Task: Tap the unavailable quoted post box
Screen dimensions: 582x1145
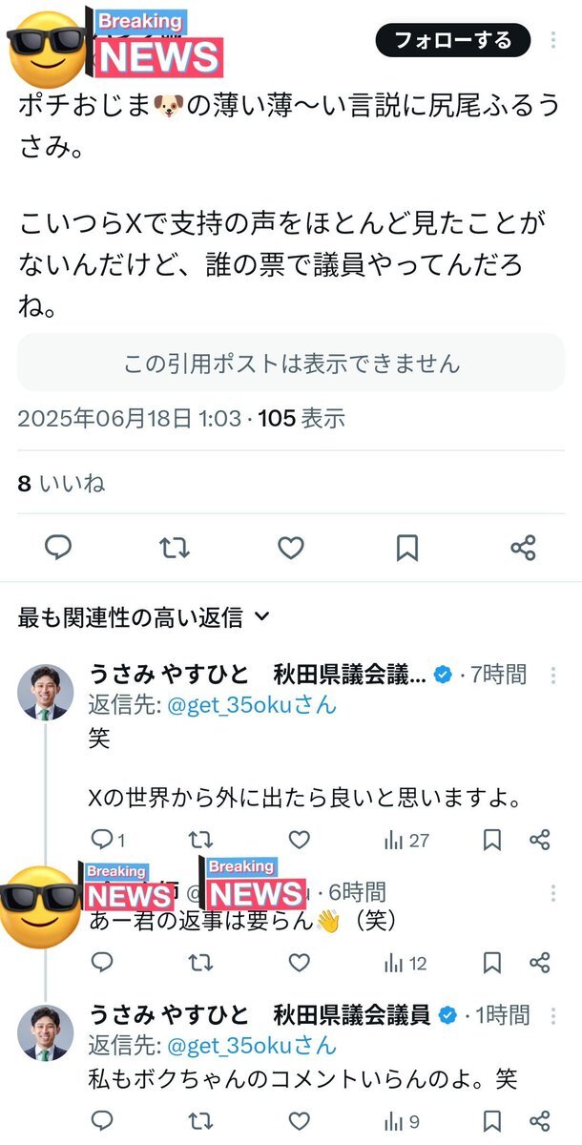Action: pos(291,364)
